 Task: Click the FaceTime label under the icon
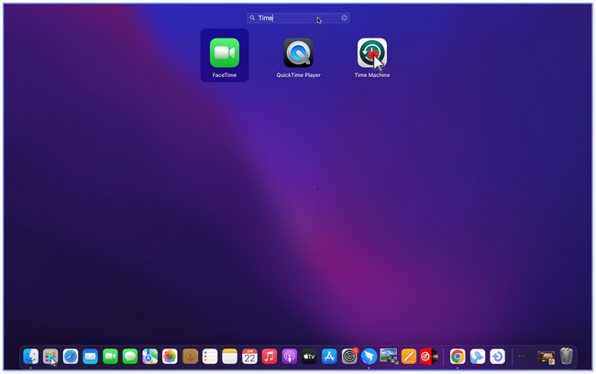pyautogui.click(x=225, y=75)
